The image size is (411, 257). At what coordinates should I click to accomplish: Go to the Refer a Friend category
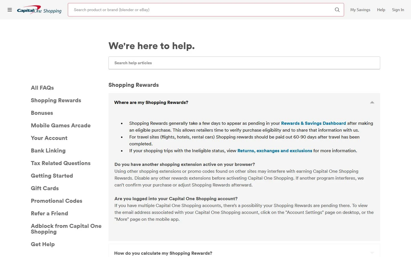[49, 213]
